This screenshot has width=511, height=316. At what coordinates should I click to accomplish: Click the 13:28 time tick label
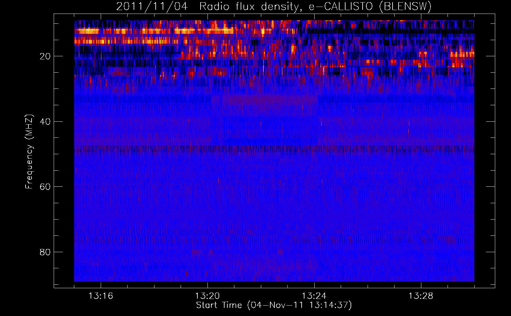tap(421, 296)
